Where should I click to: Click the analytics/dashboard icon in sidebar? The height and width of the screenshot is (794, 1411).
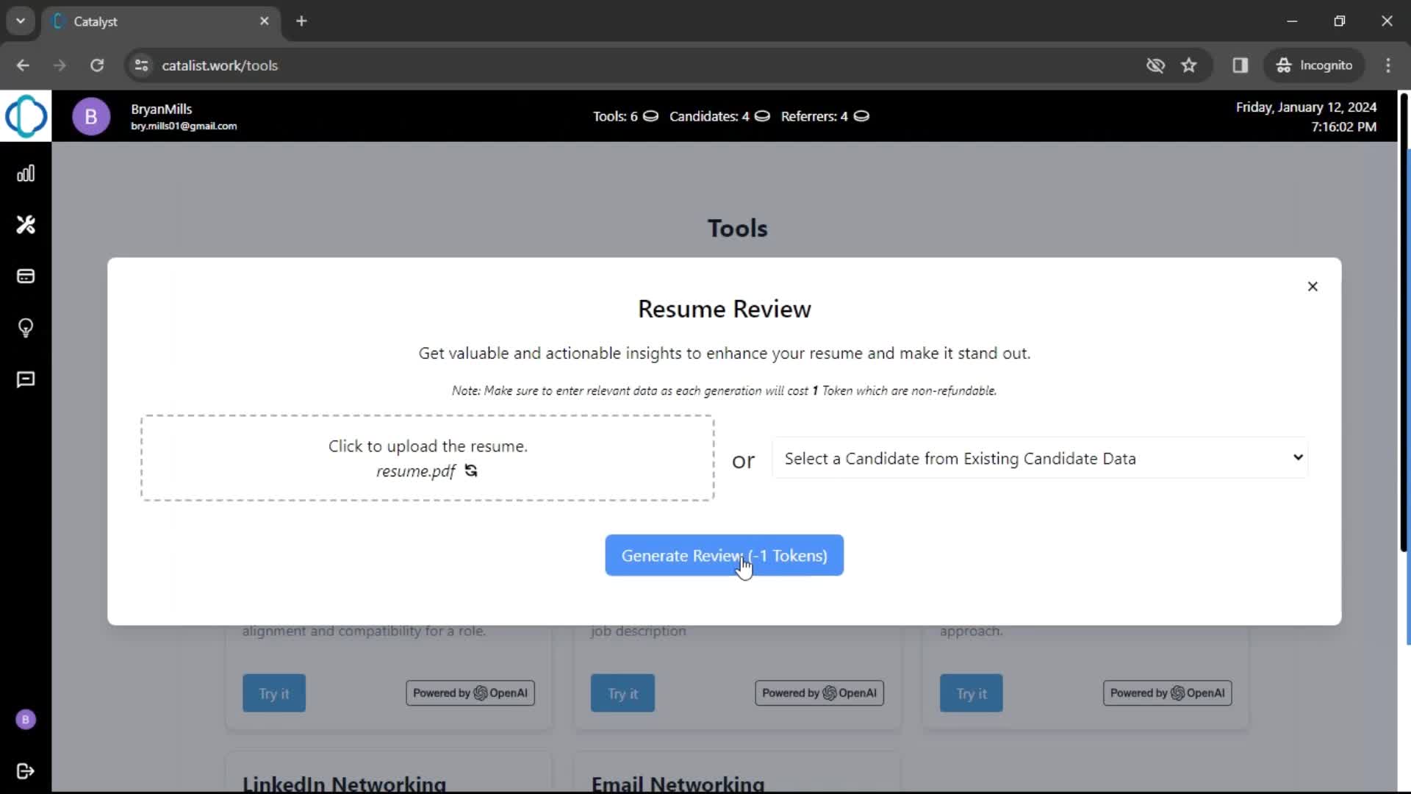tap(26, 173)
